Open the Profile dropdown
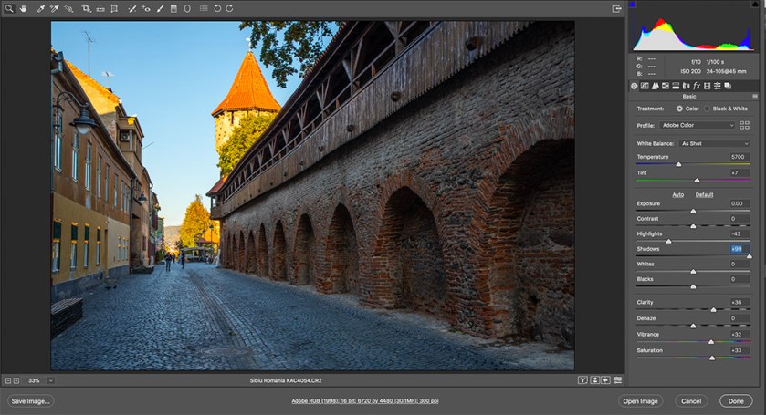 (698, 126)
